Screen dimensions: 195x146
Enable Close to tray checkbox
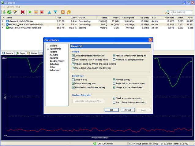coord(73,80)
